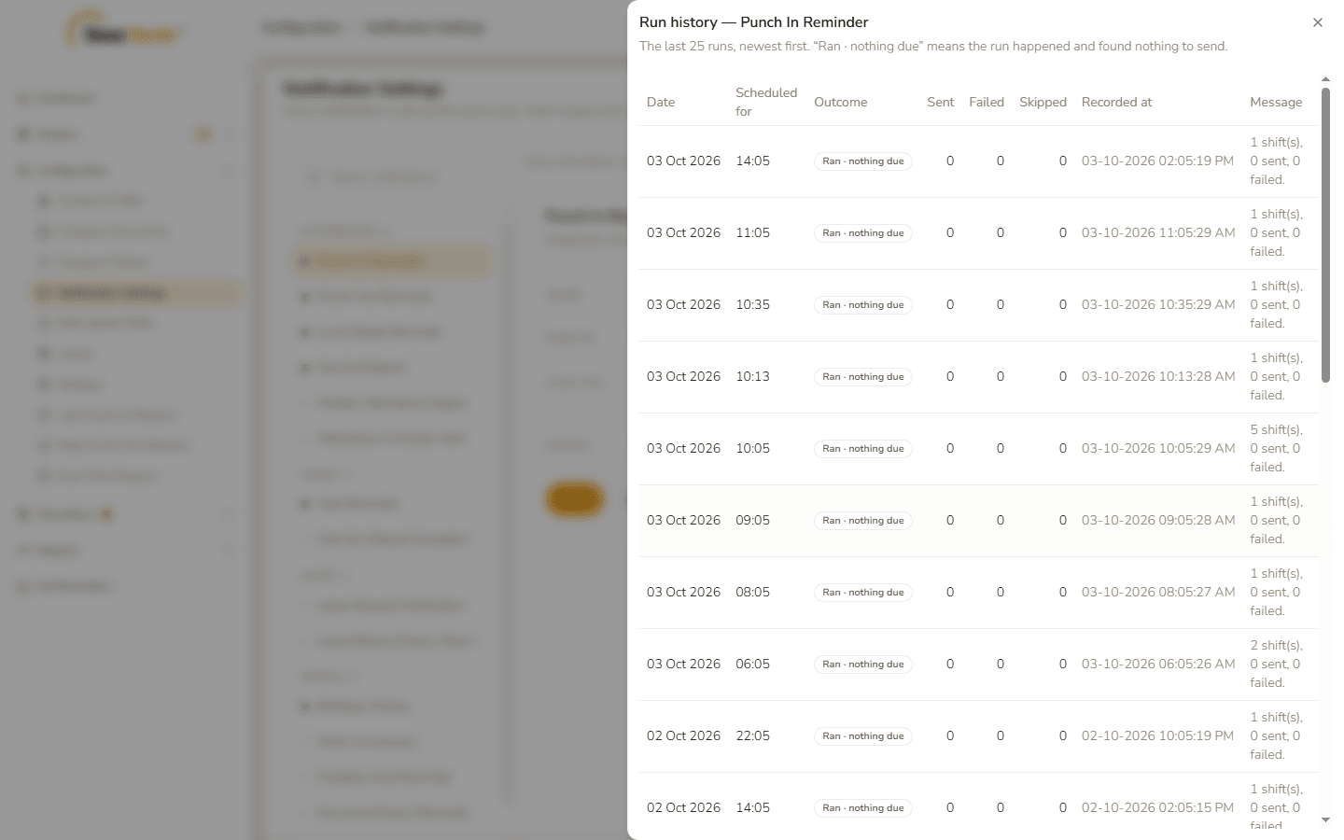The width and height of the screenshot is (1344, 840).
Task: Click the Failed column header
Action: [987, 102]
